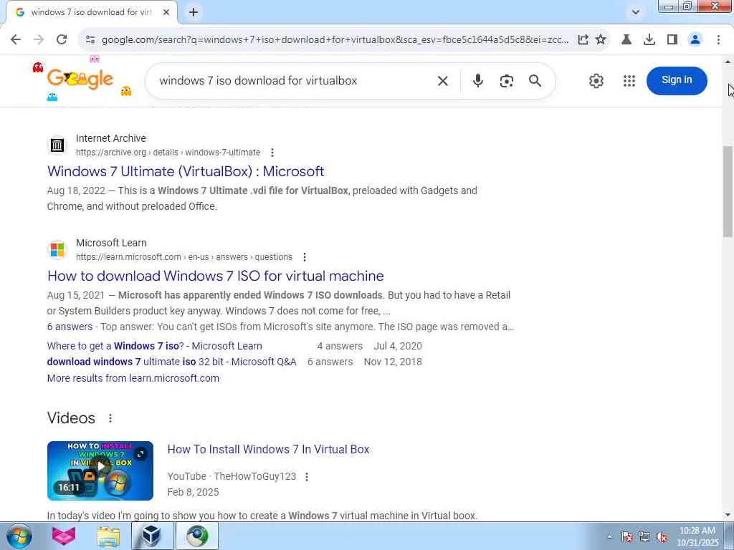The width and height of the screenshot is (734, 550).
Task: Reload the current page
Action: pyautogui.click(x=62, y=39)
